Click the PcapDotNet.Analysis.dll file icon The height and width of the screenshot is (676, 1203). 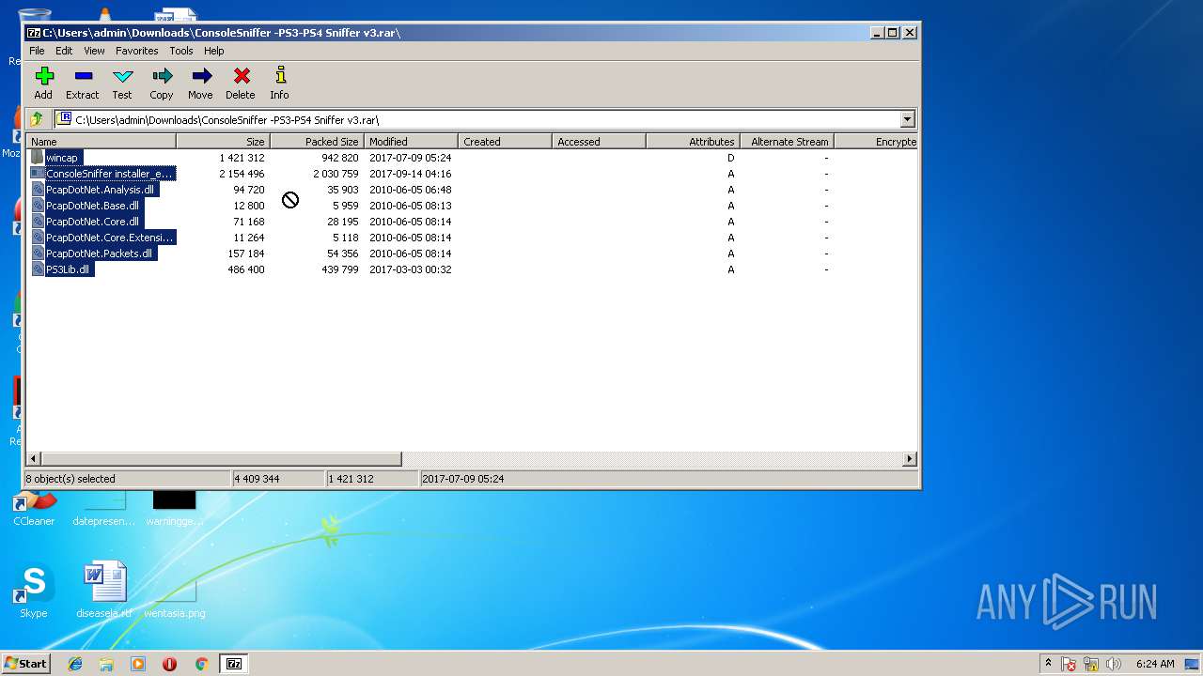37,190
